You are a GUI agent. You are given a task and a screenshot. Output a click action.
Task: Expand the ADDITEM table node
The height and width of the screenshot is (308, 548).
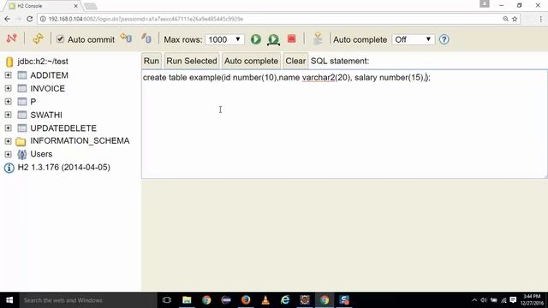click(x=8, y=75)
